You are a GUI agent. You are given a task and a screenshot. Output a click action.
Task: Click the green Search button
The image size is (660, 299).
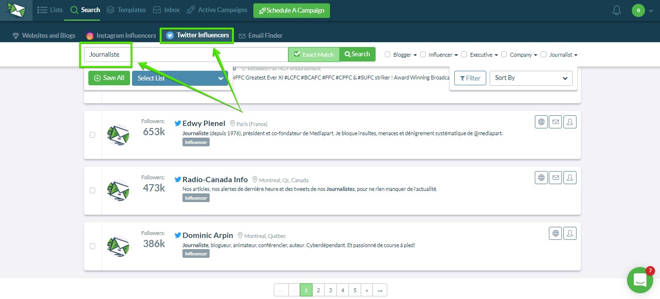tap(357, 54)
